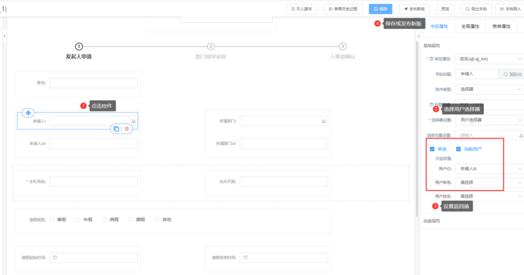
Task: Click the 手机号码 input field
Action: [93, 181]
